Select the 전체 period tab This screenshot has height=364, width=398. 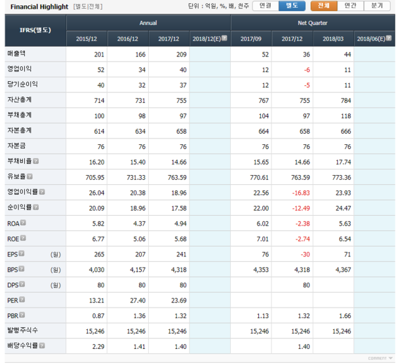324,6
